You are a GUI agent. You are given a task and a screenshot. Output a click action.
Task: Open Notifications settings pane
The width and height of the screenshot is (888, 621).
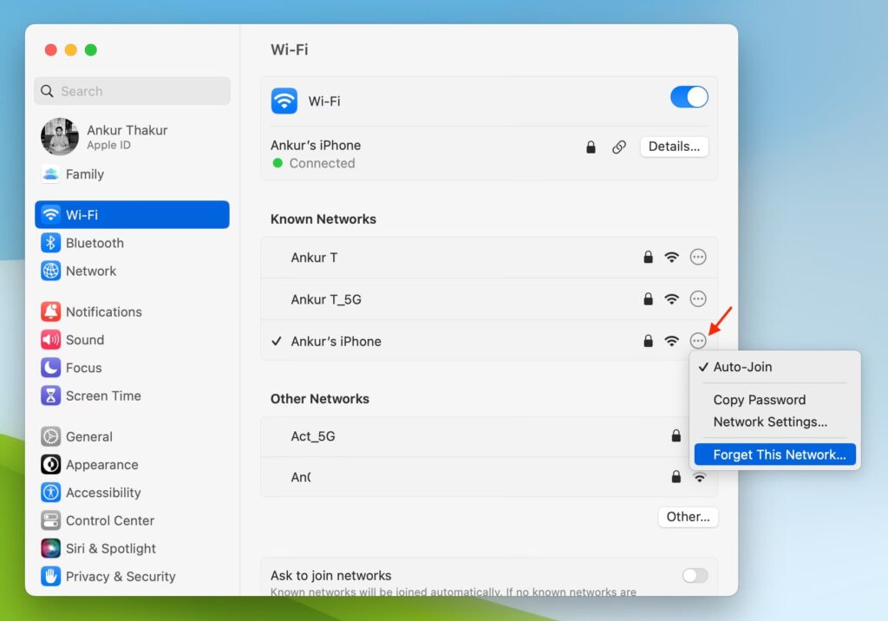coord(103,311)
